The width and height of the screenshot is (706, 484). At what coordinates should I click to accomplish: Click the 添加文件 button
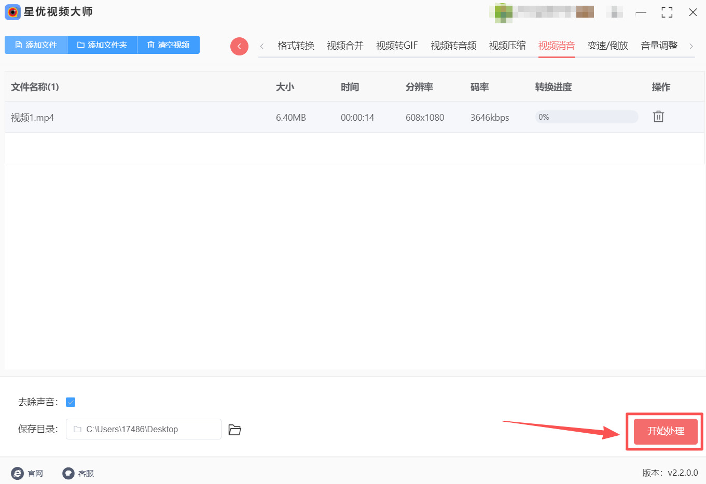pyautogui.click(x=36, y=45)
